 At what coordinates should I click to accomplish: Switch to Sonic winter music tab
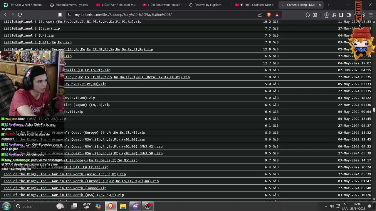162,5
